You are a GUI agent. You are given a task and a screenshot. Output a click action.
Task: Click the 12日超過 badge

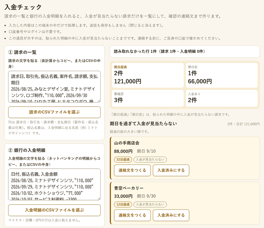(123, 205)
